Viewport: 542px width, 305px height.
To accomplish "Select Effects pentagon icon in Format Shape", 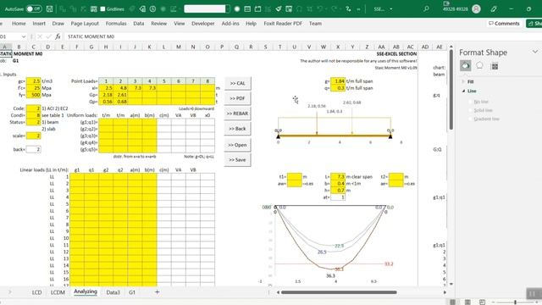I will tap(480, 66).
